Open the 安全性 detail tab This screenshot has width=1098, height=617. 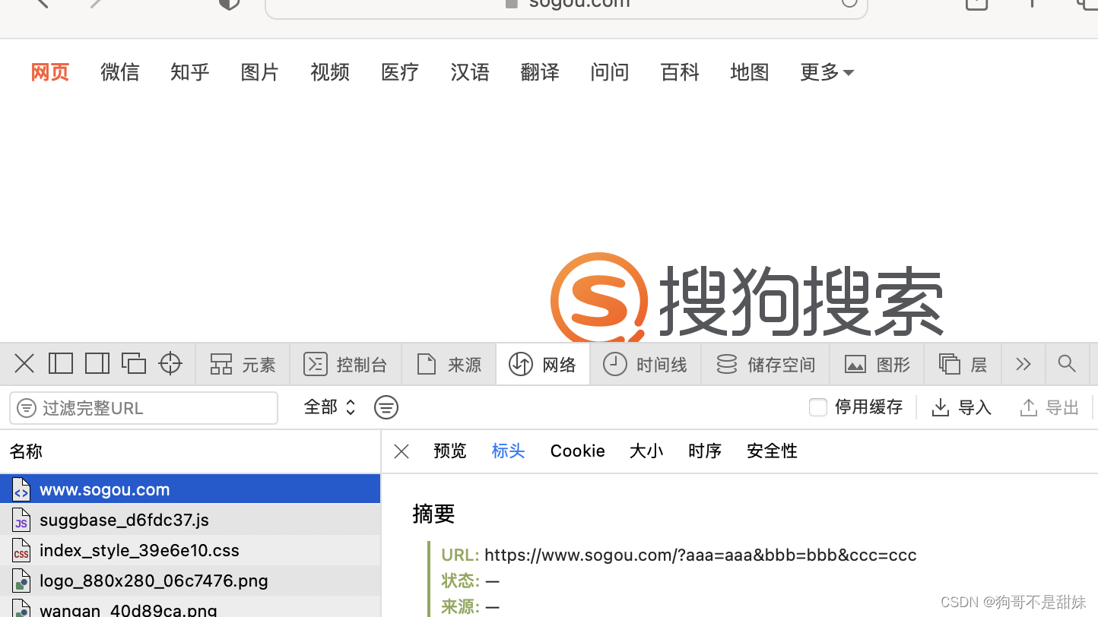pyautogui.click(x=772, y=451)
